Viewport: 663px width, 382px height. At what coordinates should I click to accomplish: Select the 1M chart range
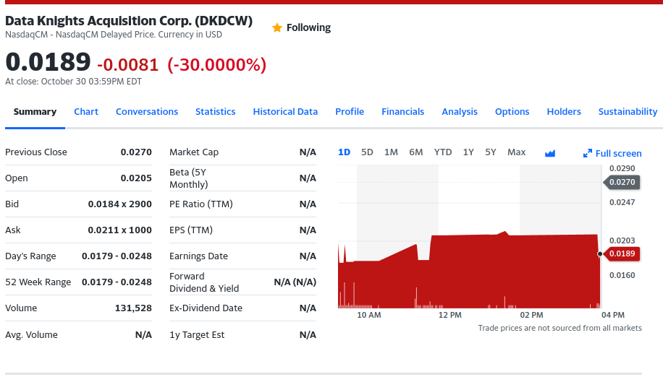click(x=391, y=152)
